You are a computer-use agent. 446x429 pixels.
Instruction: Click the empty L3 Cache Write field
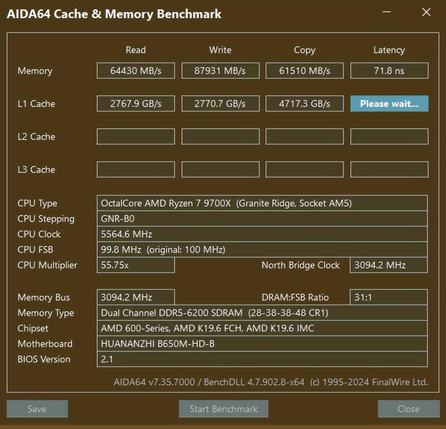(x=221, y=170)
